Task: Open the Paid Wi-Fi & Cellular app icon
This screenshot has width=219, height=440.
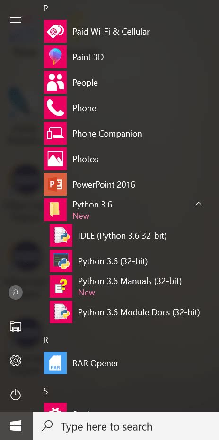Action: [55, 31]
